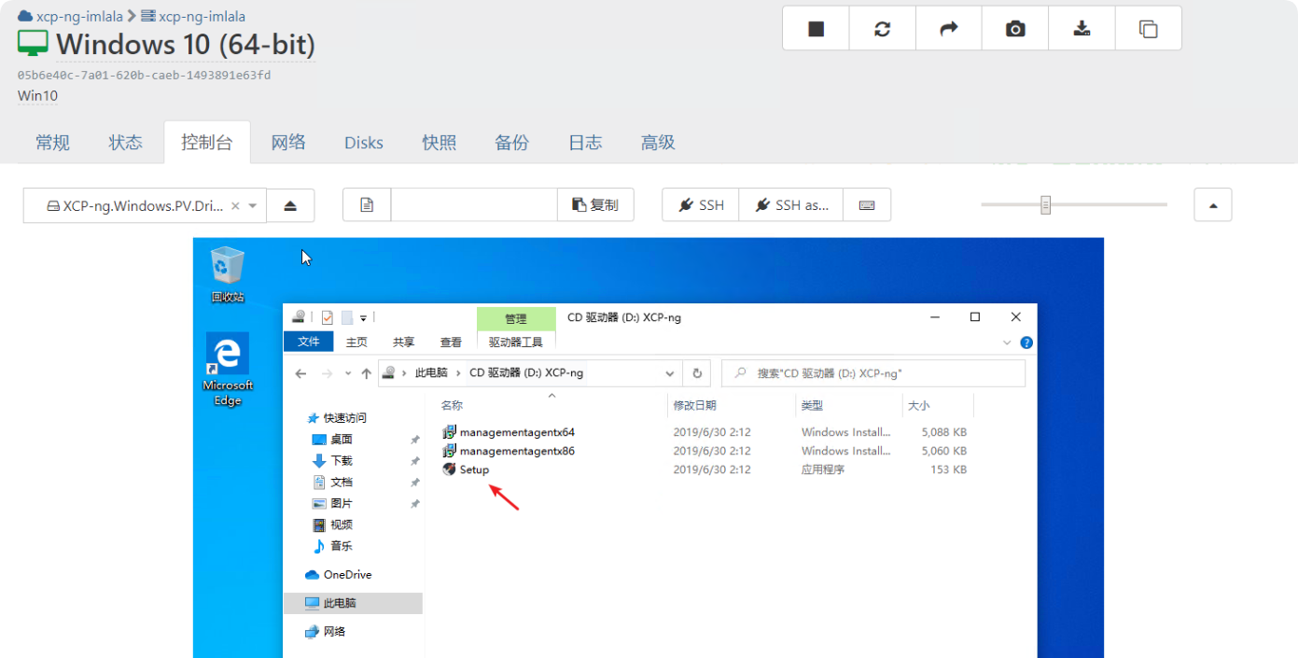Screen dimensions: 1298x658
Task: Clear the selected ISO with the x mark
Action: click(235, 206)
